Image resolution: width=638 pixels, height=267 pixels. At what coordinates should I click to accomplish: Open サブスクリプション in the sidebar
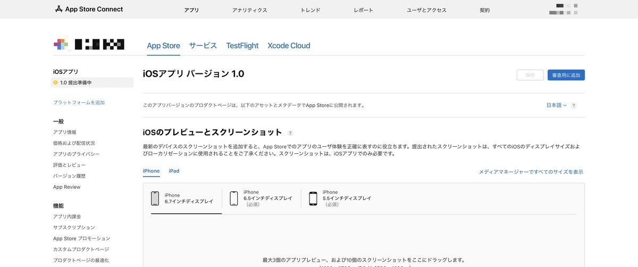pyautogui.click(x=74, y=227)
